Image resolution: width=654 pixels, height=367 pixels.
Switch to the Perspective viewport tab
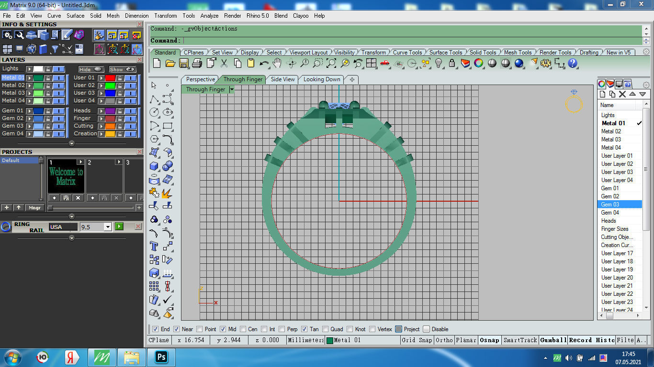point(200,79)
